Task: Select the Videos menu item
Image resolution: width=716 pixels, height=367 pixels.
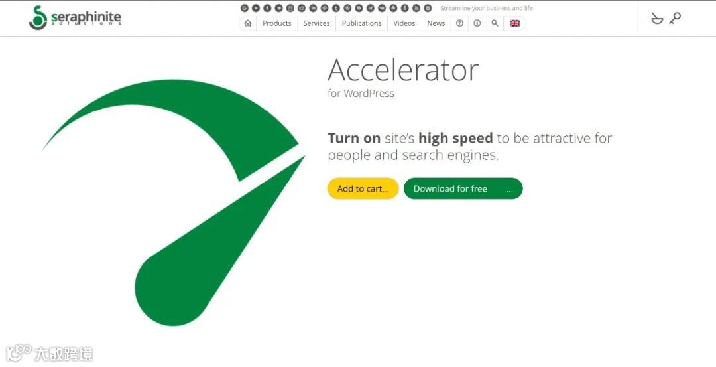Action: 404,23
